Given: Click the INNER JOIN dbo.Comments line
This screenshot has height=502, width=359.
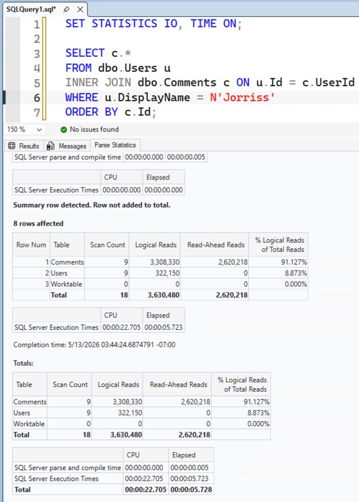Looking at the screenshot, I should (x=210, y=83).
